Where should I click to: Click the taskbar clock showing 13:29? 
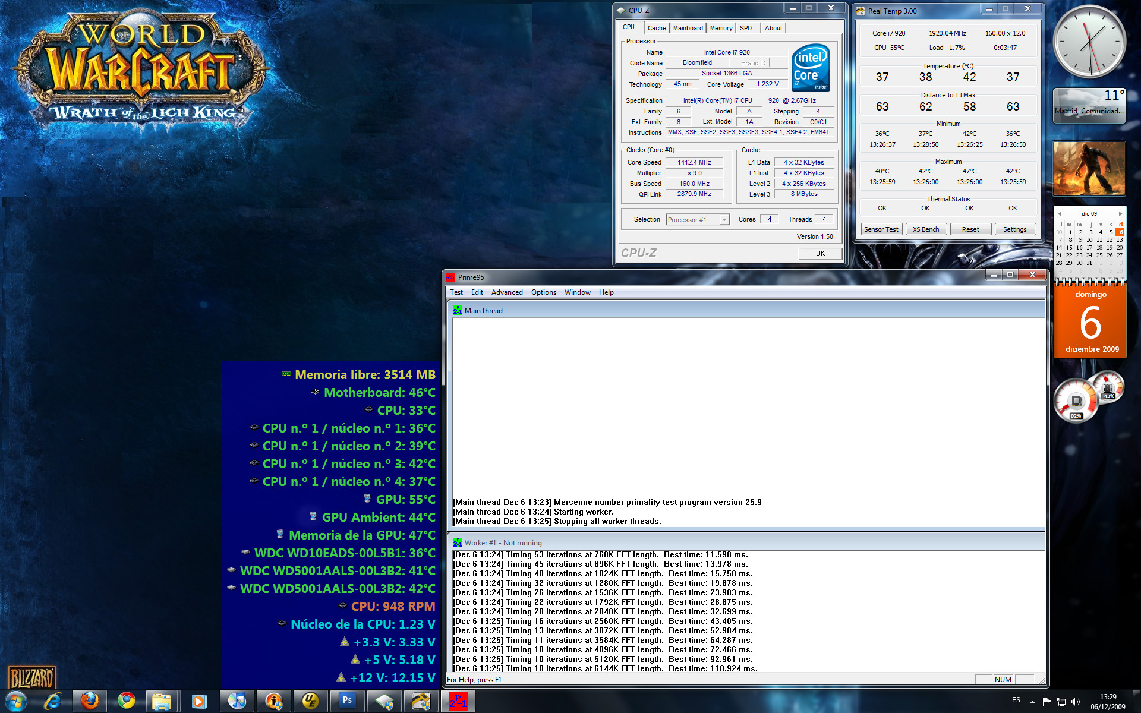(1108, 701)
